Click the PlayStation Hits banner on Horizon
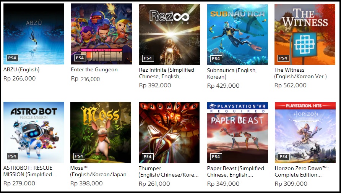 click(x=305, y=106)
